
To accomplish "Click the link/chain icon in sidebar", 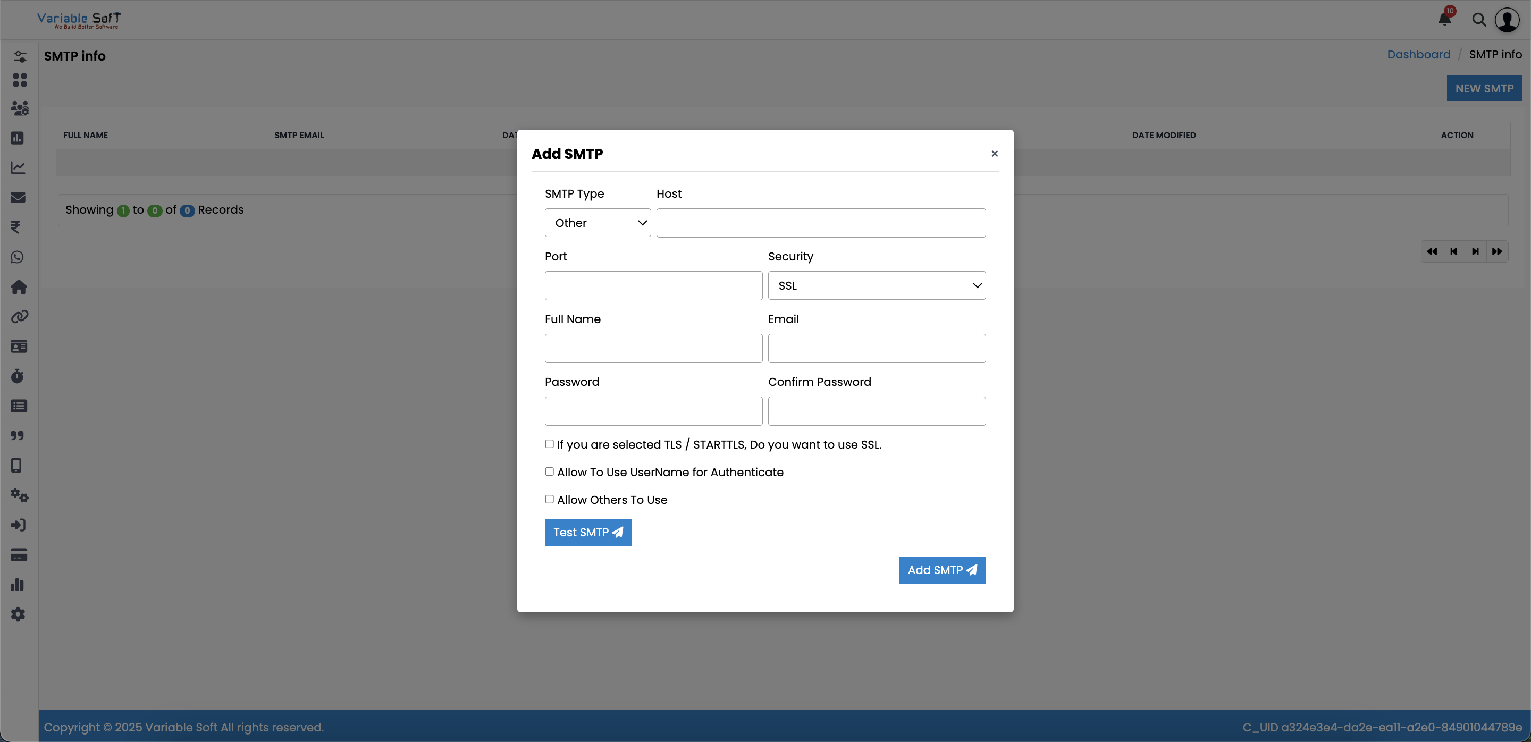I will (x=19, y=317).
